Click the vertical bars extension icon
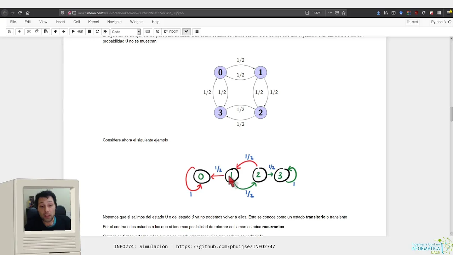Image resolution: width=453 pixels, height=255 pixels. 439,13
